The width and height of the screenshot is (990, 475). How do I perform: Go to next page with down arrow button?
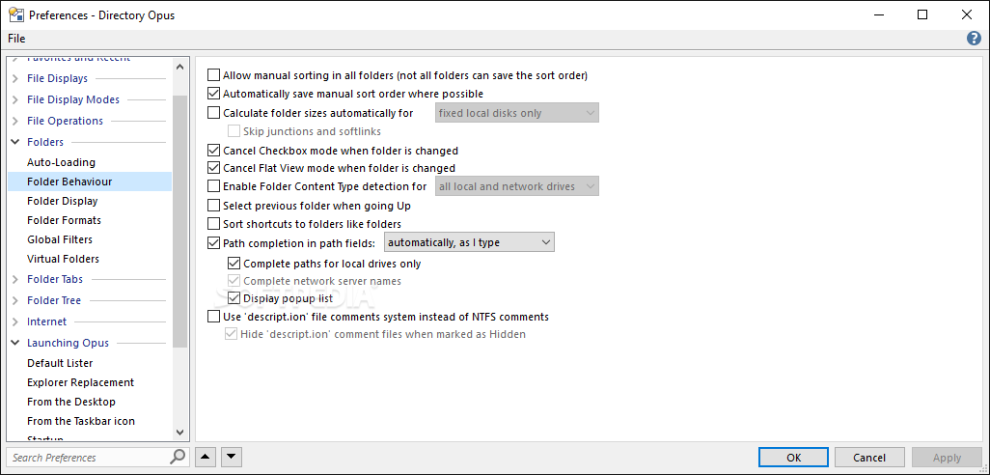click(x=232, y=457)
